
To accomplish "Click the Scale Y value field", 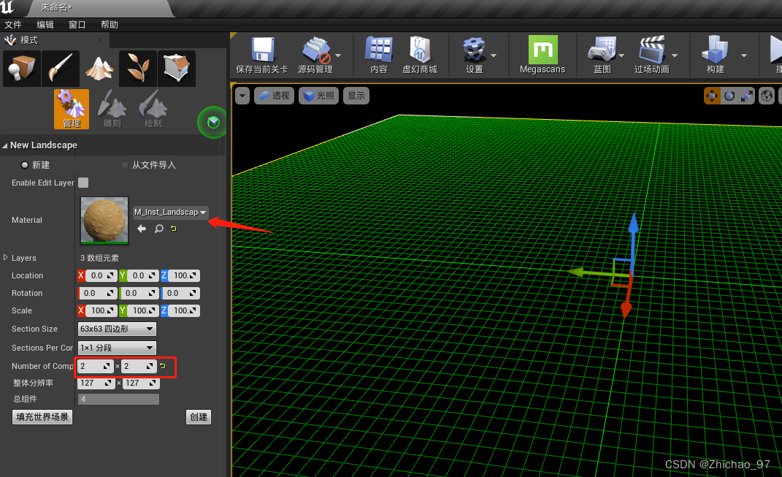I will coord(142,310).
